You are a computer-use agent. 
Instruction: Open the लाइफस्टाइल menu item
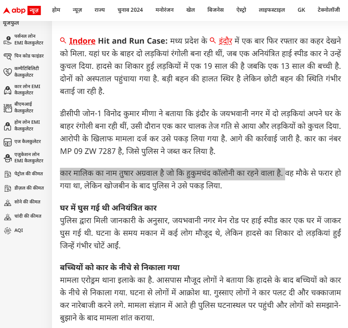point(272,10)
